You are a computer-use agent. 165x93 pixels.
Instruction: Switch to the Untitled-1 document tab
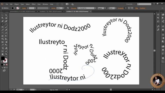[51, 11]
